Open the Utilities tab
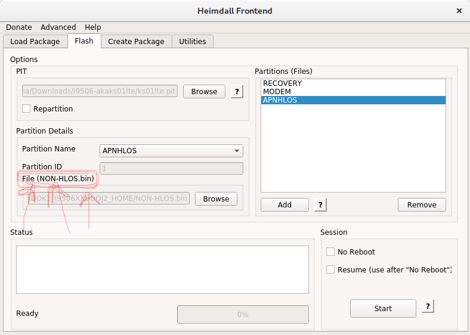Image resolution: width=470 pixels, height=335 pixels. tap(193, 41)
